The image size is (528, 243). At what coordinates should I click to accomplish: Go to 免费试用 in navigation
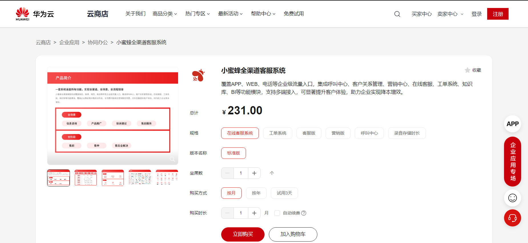(x=293, y=14)
